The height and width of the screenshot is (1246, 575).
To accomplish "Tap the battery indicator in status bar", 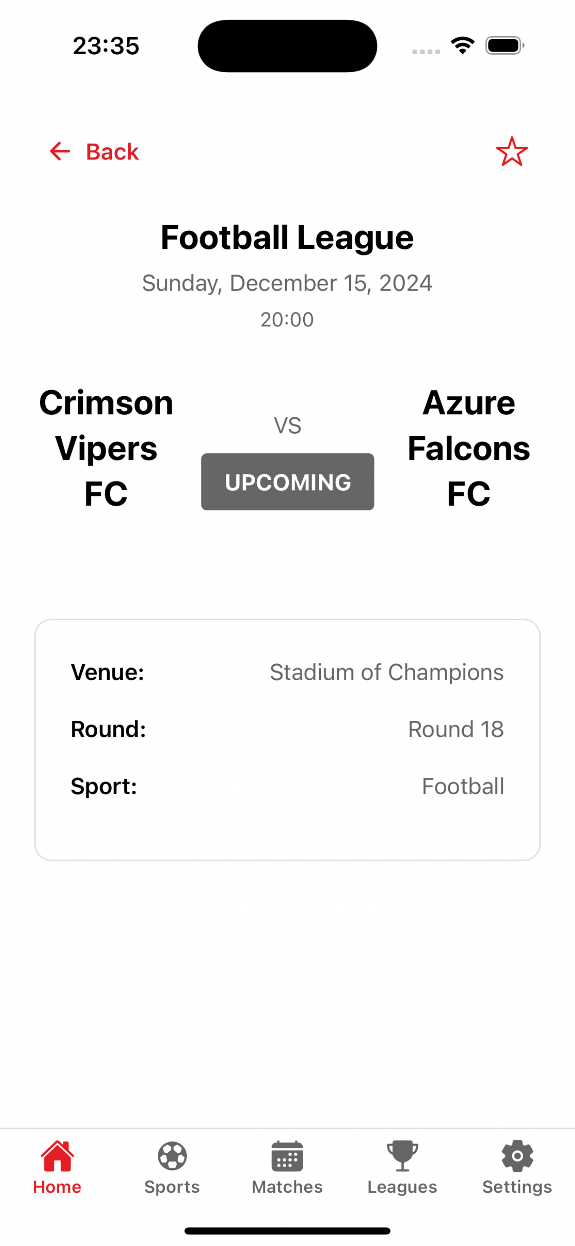I will [505, 46].
